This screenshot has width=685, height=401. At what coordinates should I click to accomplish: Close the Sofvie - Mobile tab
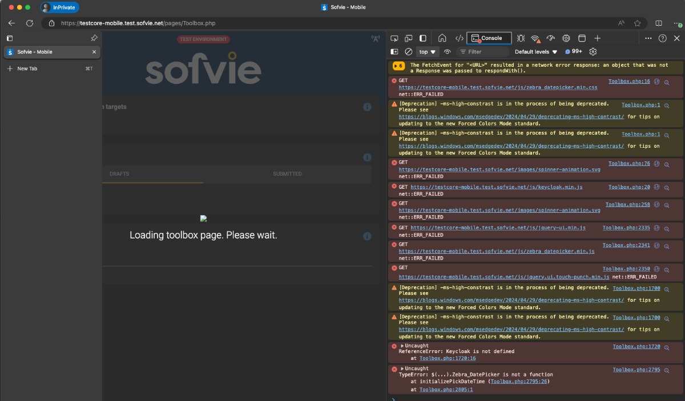[x=94, y=52]
